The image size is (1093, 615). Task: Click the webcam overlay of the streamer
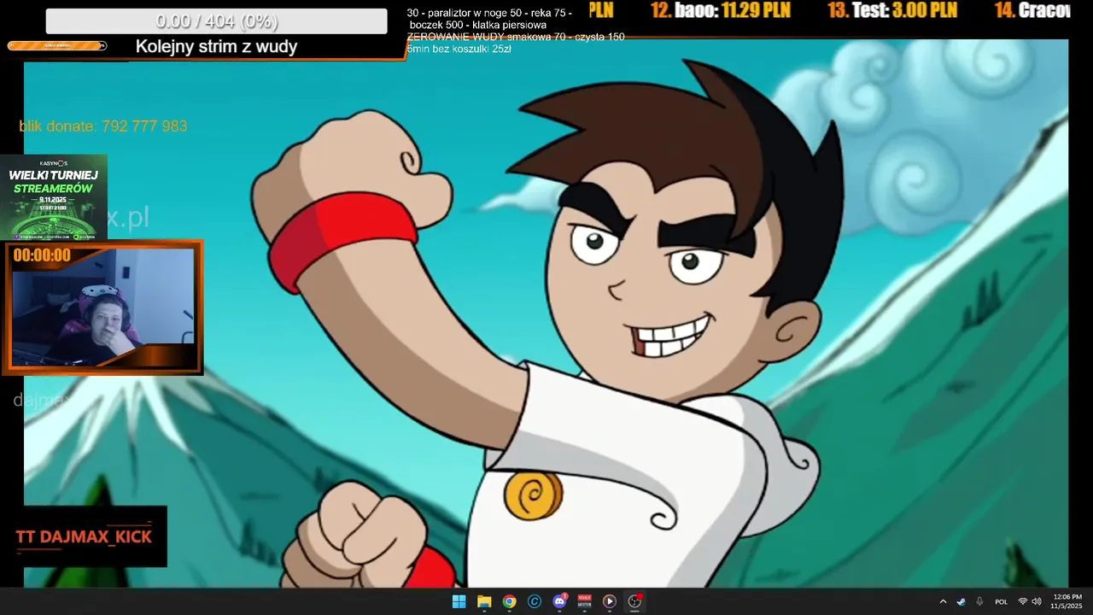pos(102,307)
